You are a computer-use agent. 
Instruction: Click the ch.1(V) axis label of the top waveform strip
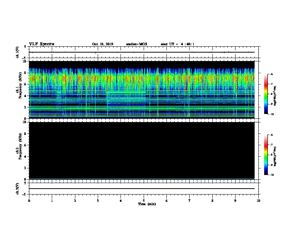coord(17,52)
